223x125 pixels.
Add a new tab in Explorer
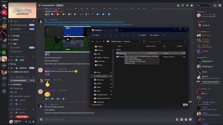(x=122, y=30)
